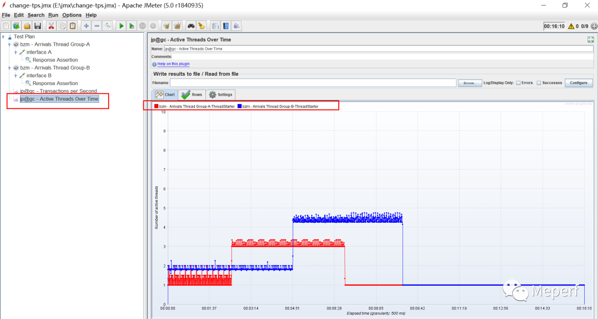This screenshot has height=319, width=598.
Task: Toggle enable/disable element toolbar icon
Action: pos(107,26)
